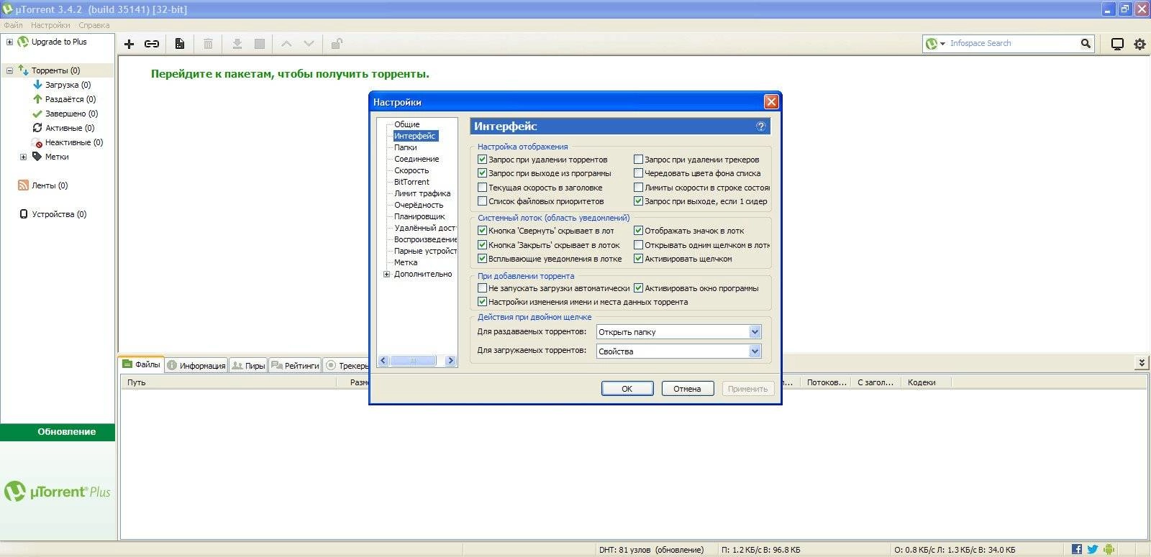The image size is (1151, 557).
Task: Enable Не запускать загрузки автоматически checkbox
Action: point(483,288)
